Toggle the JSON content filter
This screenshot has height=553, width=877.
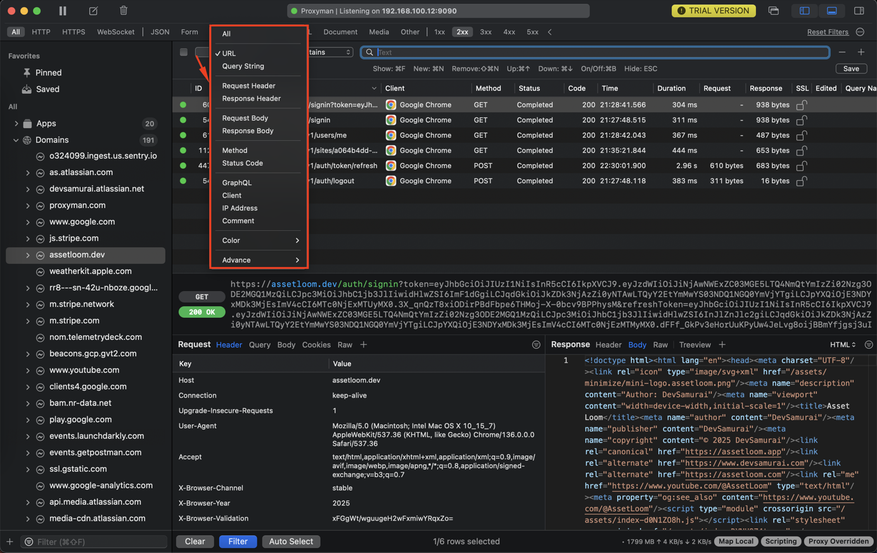tap(160, 32)
